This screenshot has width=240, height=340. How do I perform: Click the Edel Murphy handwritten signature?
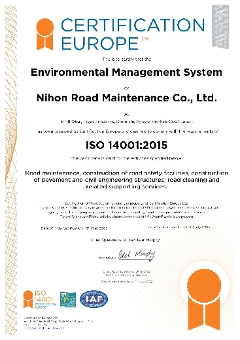click(137, 255)
